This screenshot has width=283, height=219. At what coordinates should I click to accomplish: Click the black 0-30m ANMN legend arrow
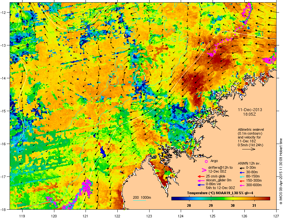pyautogui.click(x=242, y=168)
